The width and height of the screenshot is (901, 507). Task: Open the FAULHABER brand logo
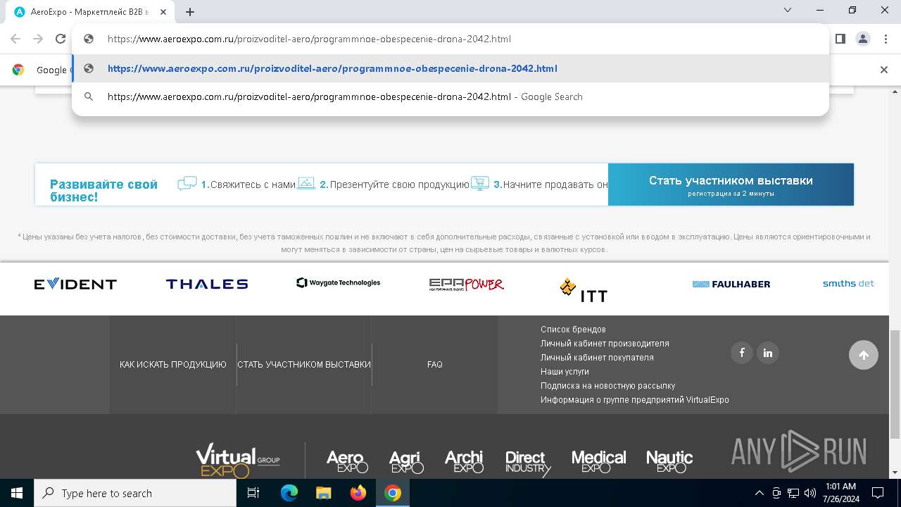click(x=731, y=284)
